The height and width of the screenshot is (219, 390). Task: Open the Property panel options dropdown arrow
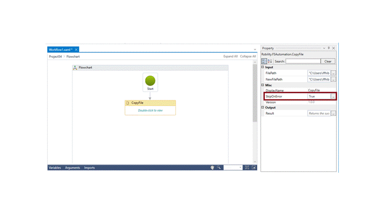(324, 48)
